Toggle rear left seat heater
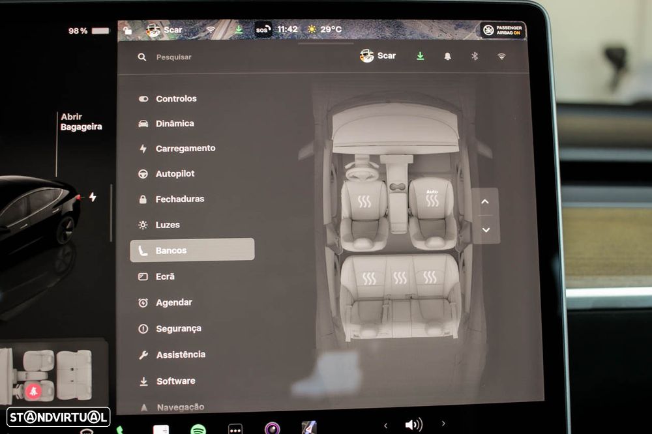Viewport: 652px width, 434px height. [369, 278]
